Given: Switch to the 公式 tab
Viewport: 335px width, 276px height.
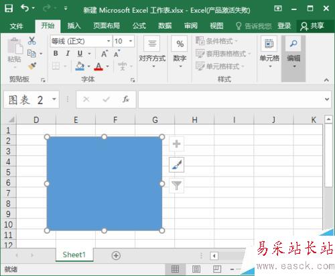Looking at the screenshot, I should coord(139,26).
